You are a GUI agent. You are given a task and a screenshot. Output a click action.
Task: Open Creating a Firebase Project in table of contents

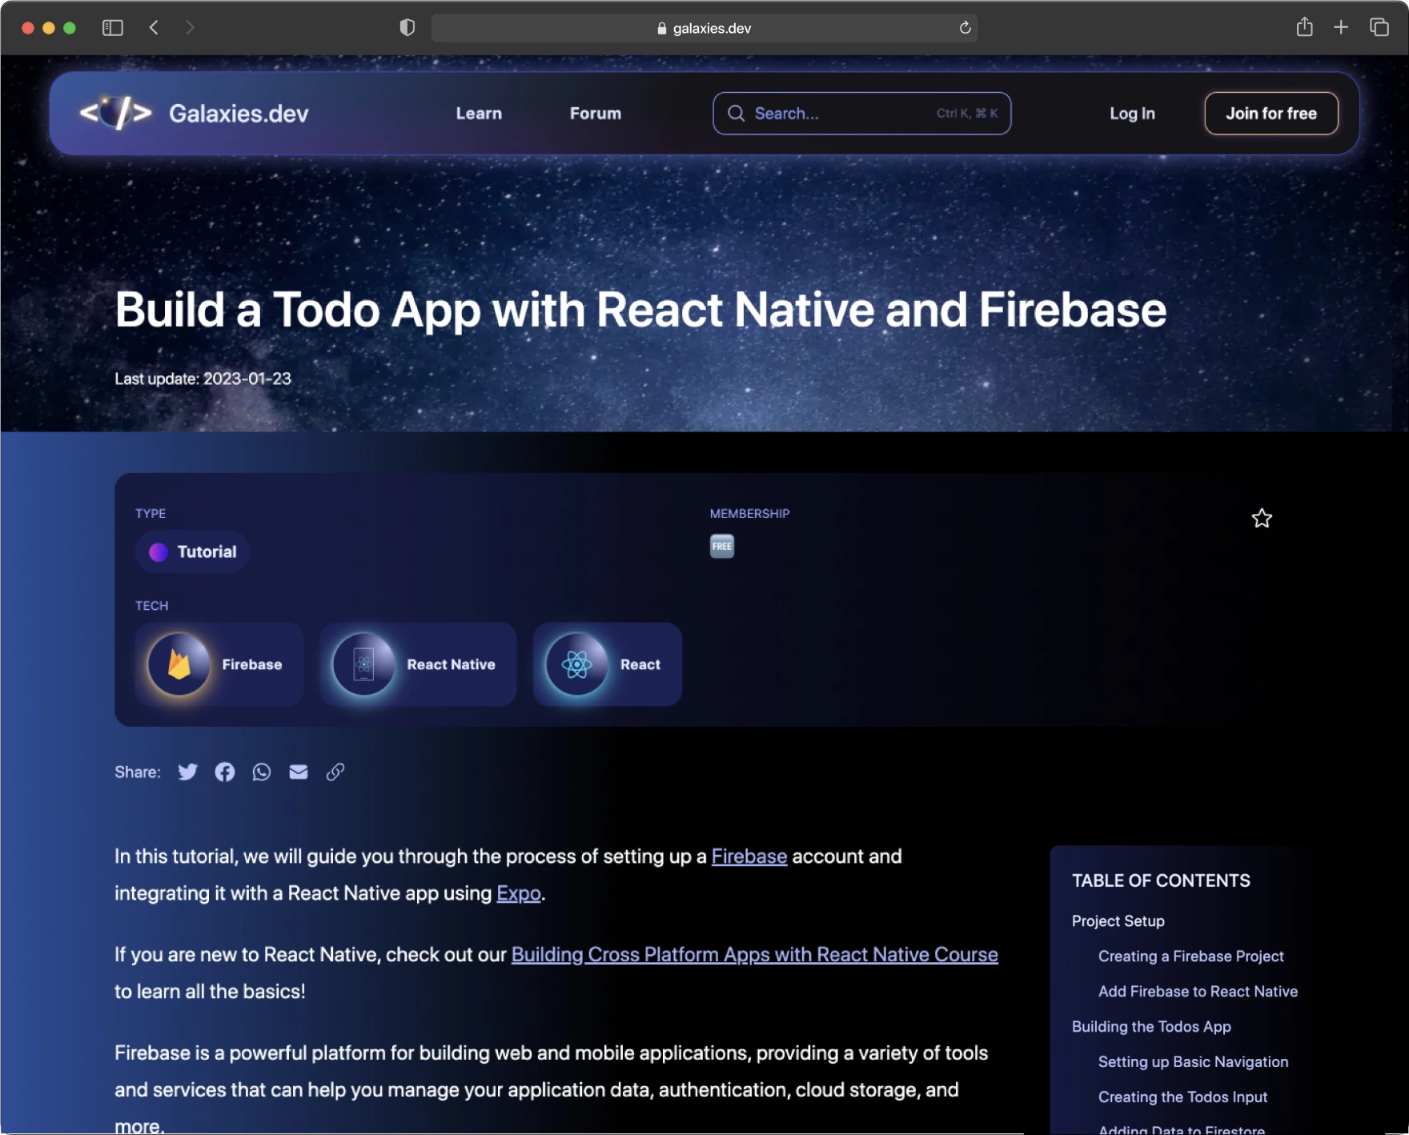pos(1190,956)
